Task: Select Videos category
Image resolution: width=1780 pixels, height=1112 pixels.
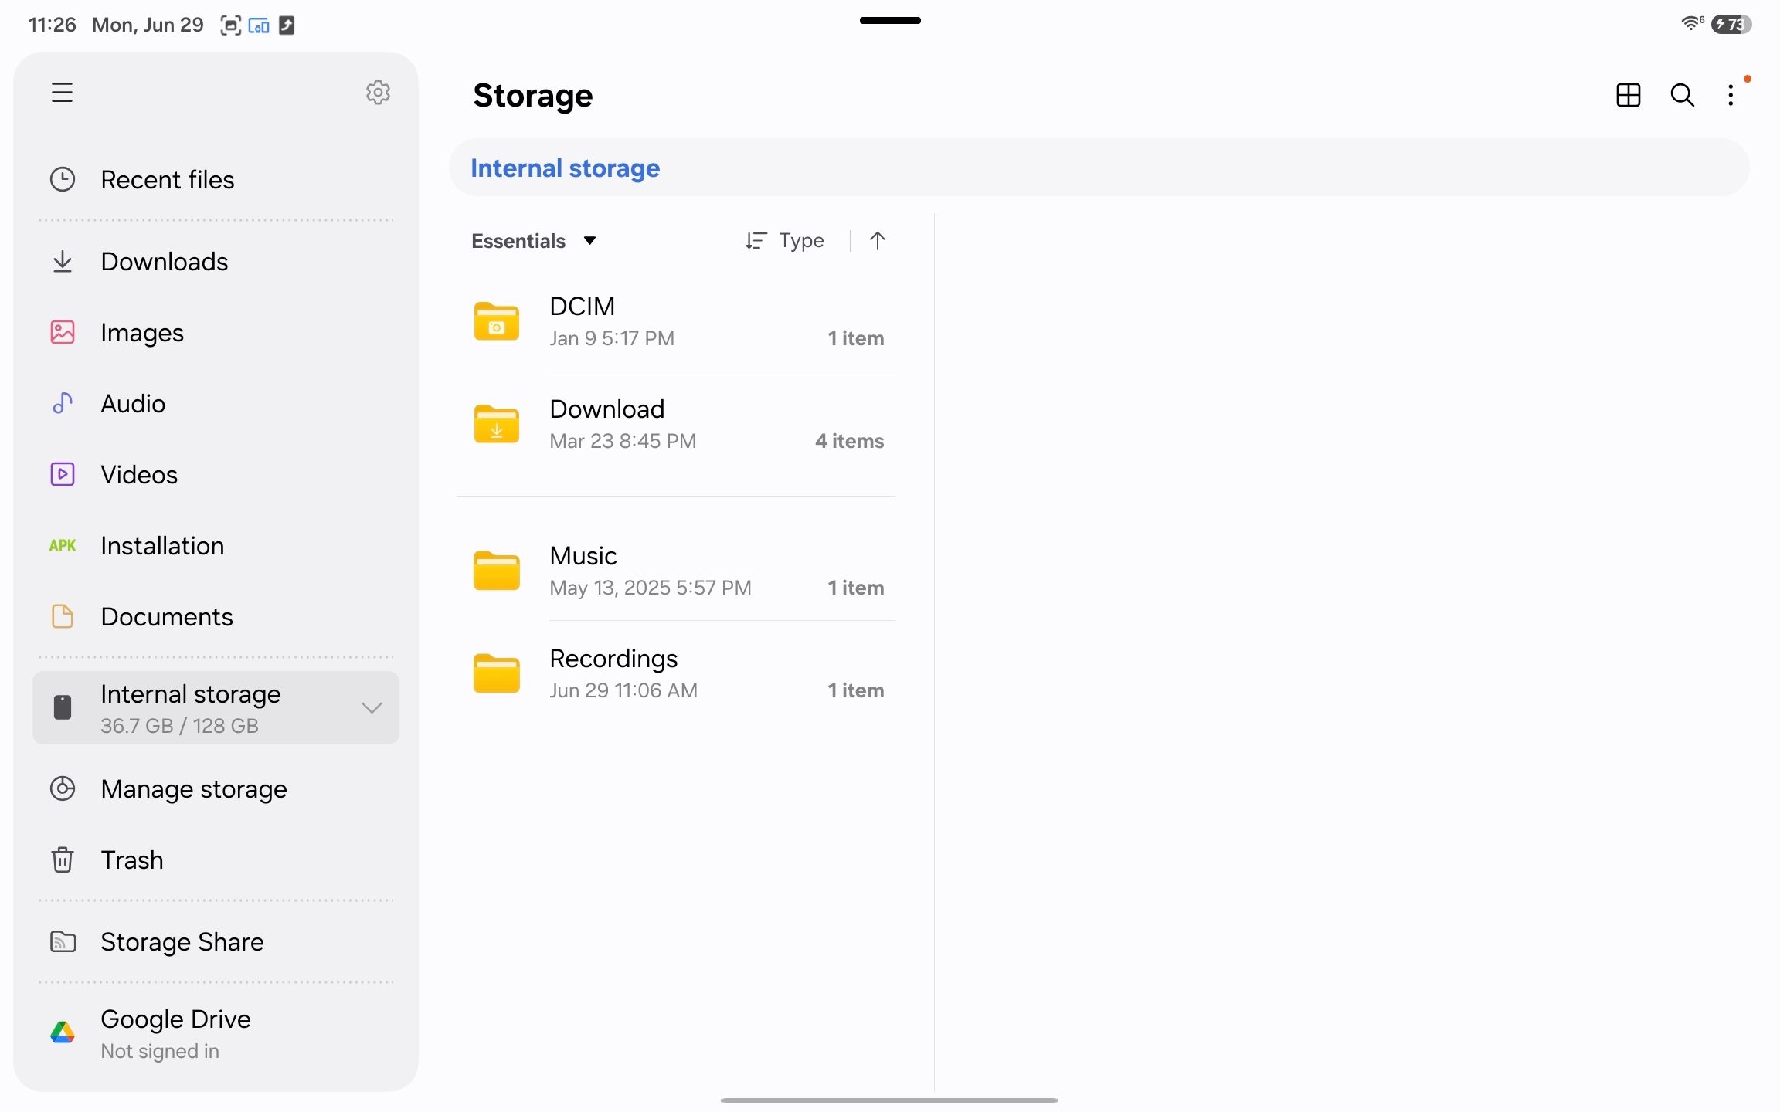Action: coord(216,474)
